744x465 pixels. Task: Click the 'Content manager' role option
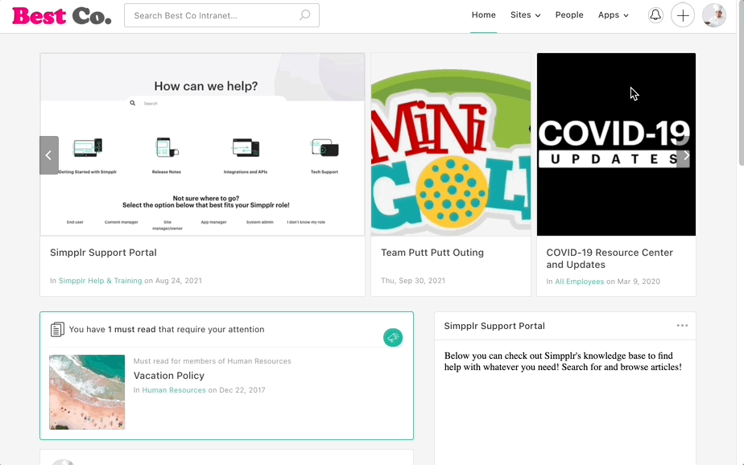point(122,222)
